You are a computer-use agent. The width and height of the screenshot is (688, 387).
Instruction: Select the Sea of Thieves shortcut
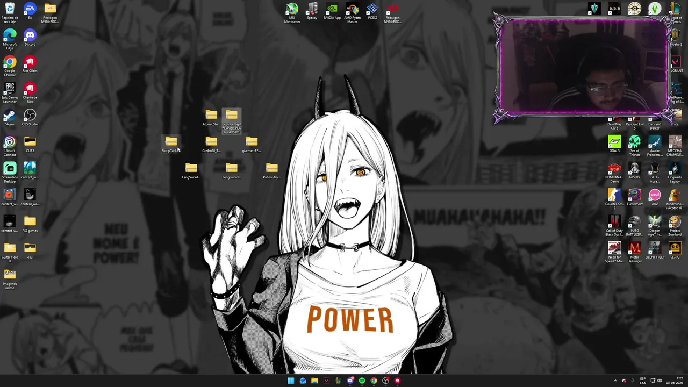tap(634, 146)
